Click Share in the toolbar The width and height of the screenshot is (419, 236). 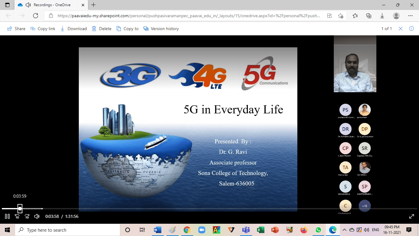[16, 29]
